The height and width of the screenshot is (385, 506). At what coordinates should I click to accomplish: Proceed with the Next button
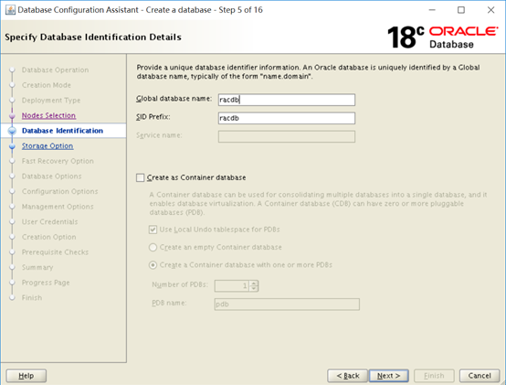click(389, 376)
